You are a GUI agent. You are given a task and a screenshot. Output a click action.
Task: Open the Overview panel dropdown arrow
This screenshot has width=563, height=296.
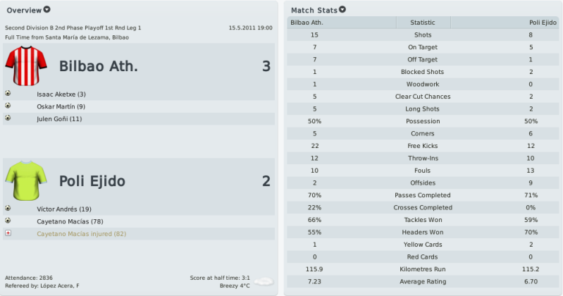tap(47, 10)
